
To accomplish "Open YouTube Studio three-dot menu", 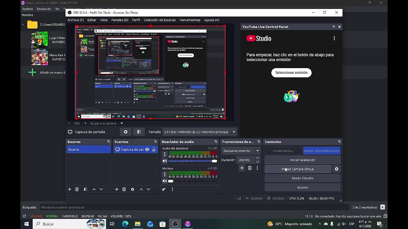I will (334, 38).
